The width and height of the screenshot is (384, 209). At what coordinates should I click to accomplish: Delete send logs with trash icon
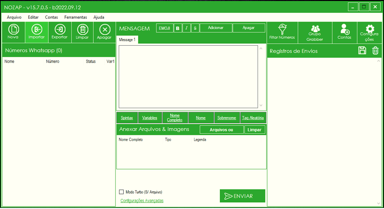click(x=375, y=51)
